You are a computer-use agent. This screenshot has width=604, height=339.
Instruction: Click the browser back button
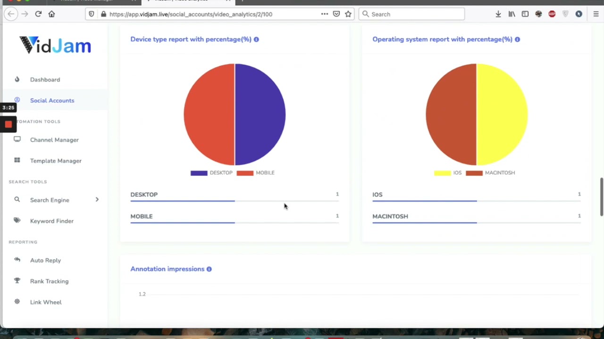point(11,14)
